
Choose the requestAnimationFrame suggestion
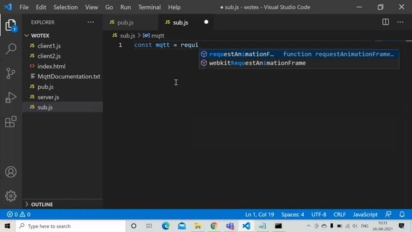[x=299, y=54]
